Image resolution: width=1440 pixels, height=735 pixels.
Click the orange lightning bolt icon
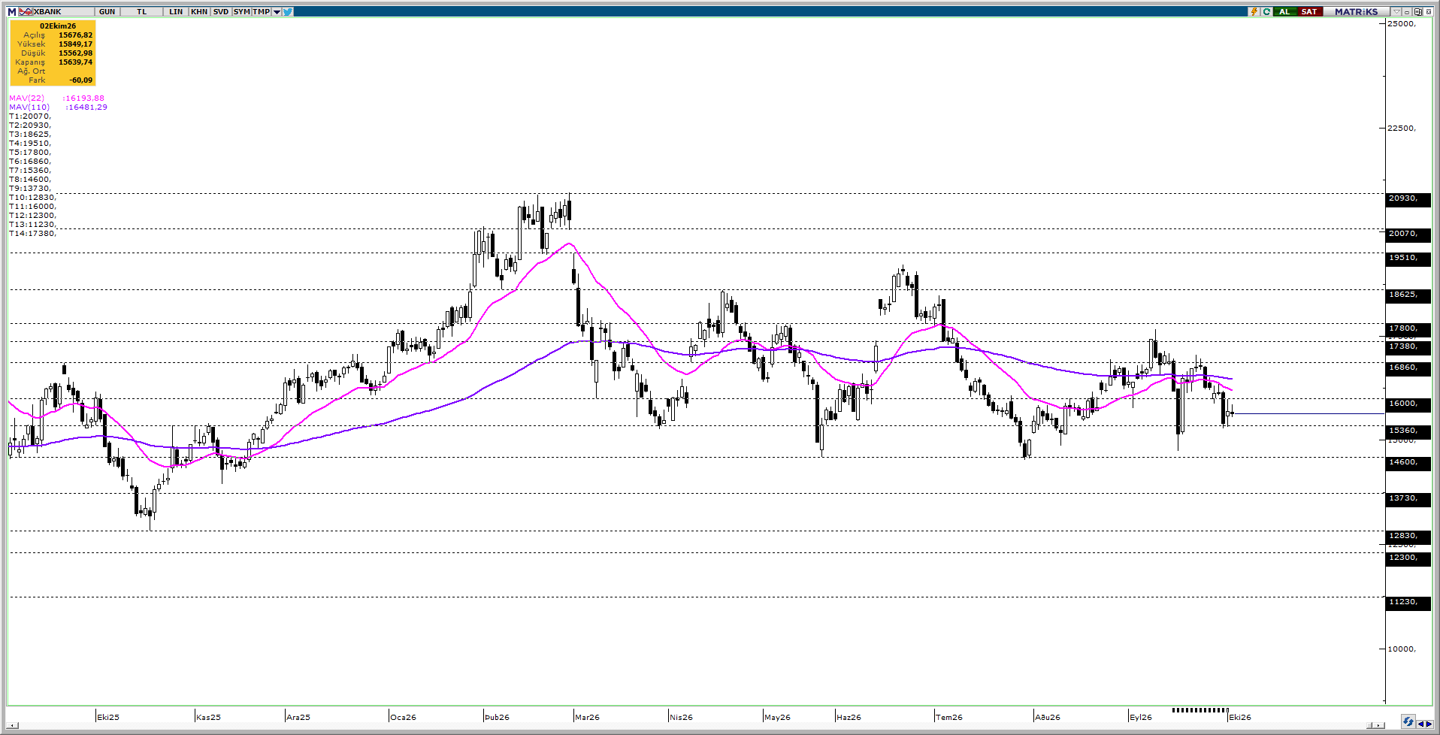1254,11
